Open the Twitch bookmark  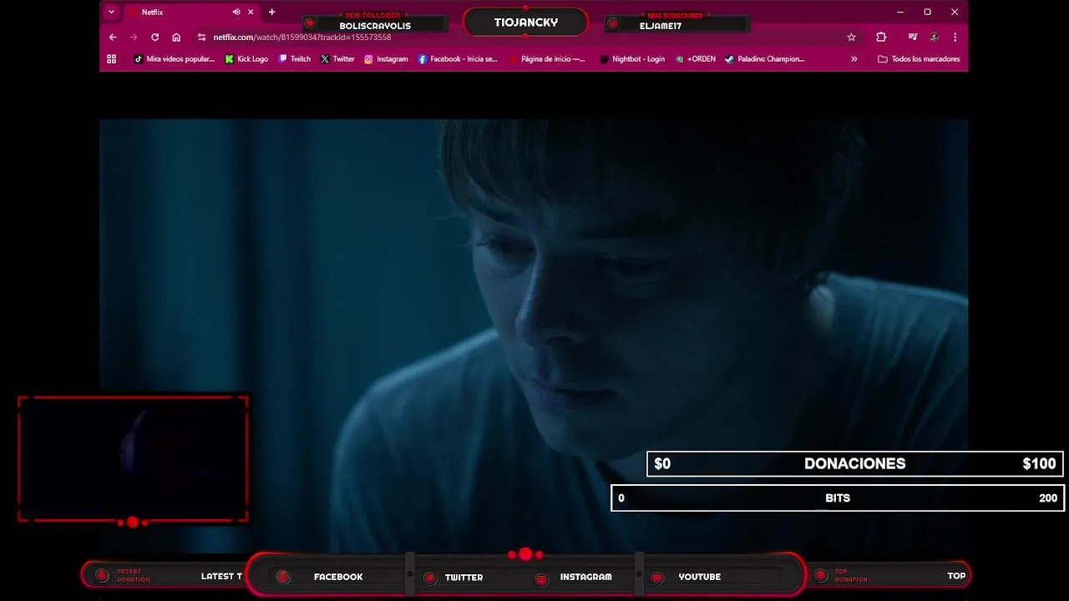click(x=294, y=59)
